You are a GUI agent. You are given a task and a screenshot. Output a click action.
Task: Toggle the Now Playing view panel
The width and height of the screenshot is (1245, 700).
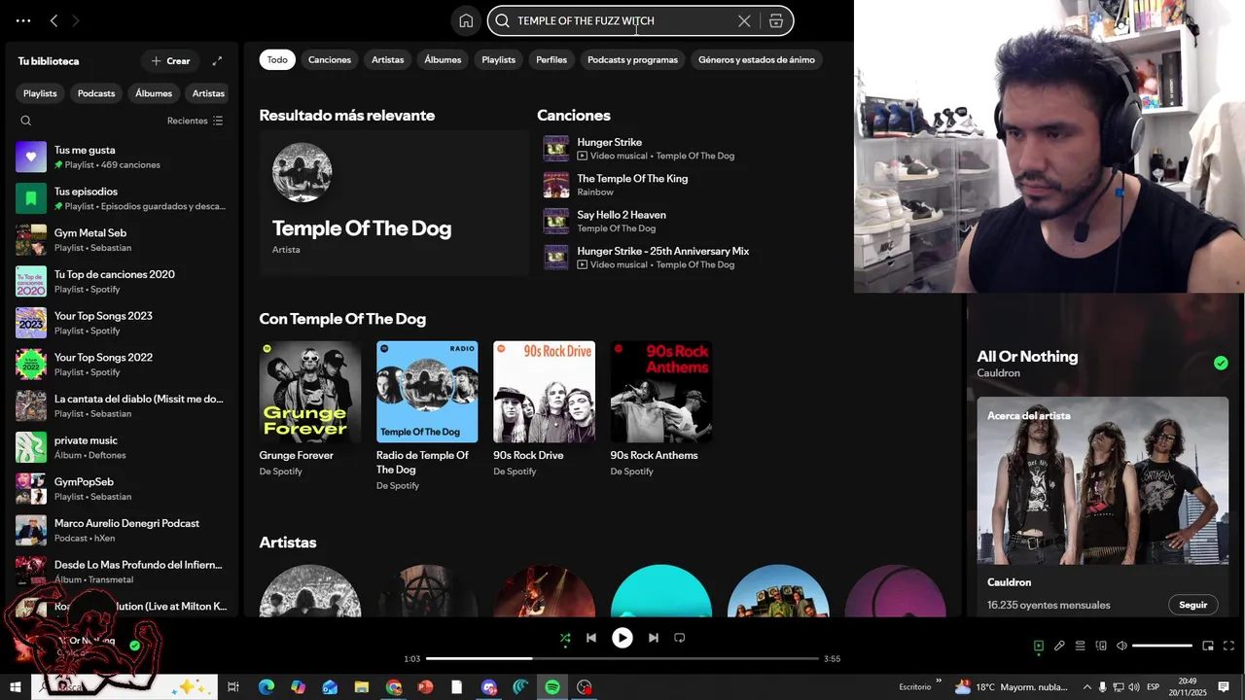[x=1039, y=646]
